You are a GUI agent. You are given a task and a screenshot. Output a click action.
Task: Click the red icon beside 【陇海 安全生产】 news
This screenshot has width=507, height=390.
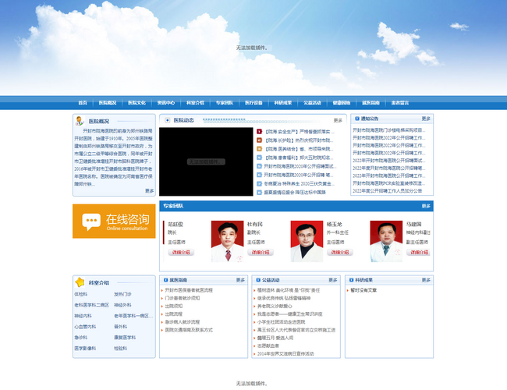[x=259, y=132]
